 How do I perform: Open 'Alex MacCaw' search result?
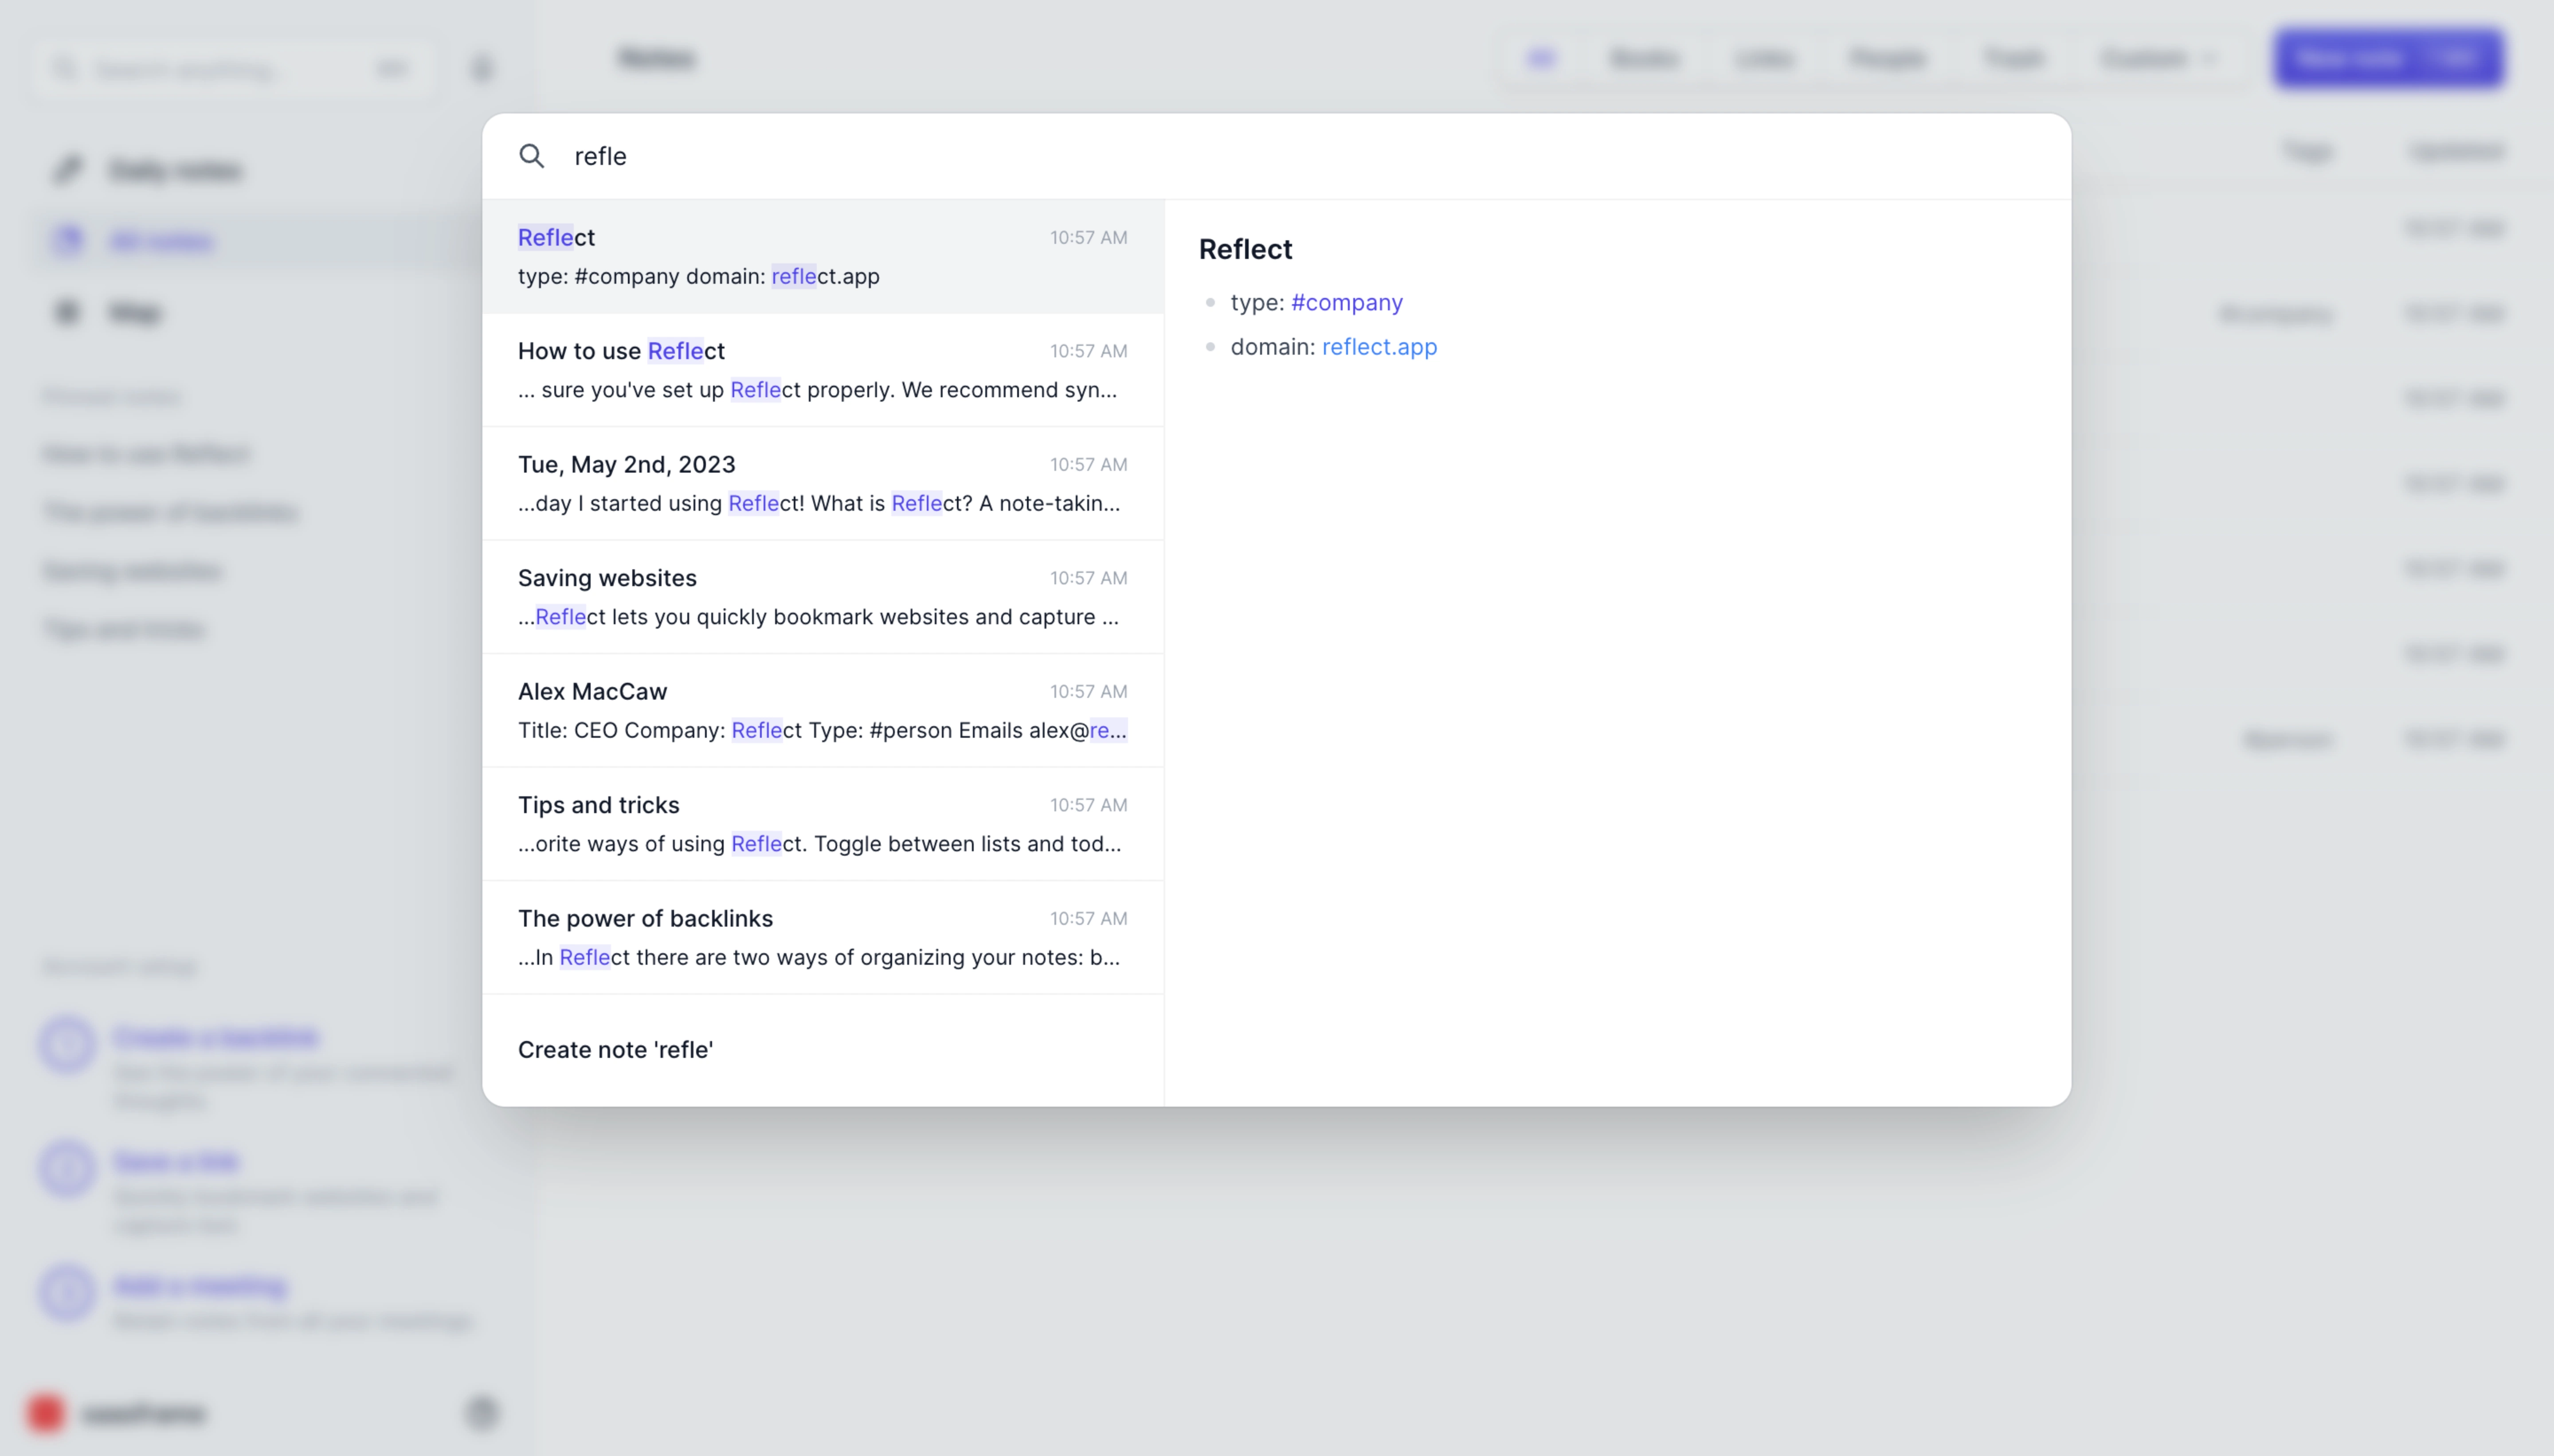(x=823, y=711)
